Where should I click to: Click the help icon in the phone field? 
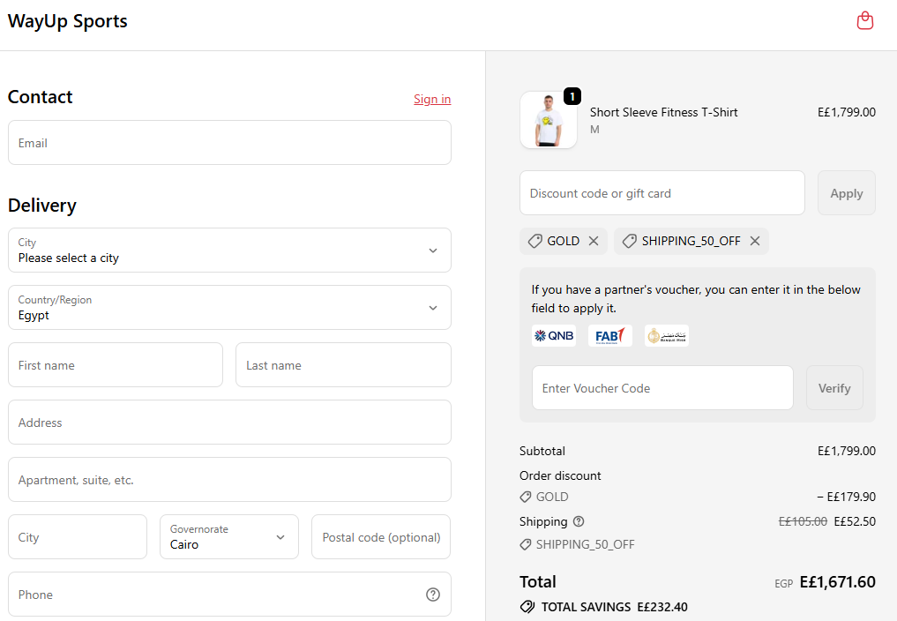point(433,595)
